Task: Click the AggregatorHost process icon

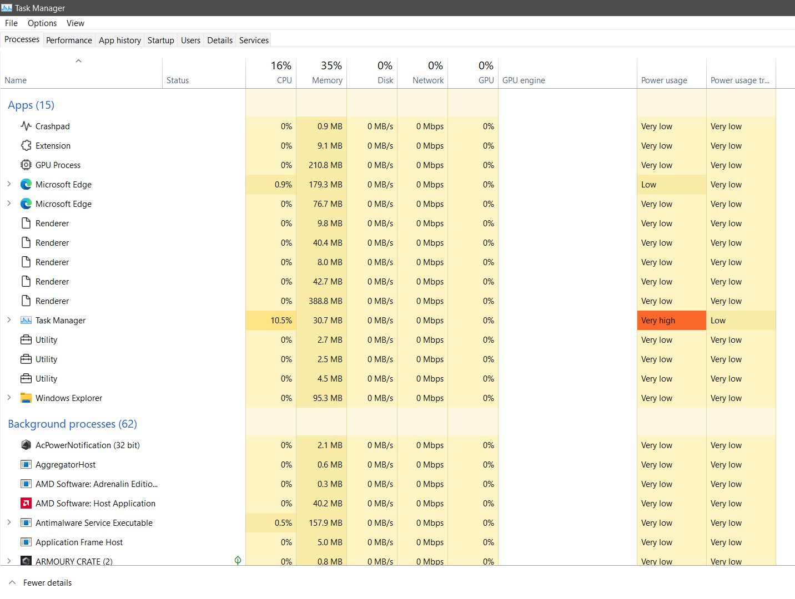Action: pyautogui.click(x=26, y=464)
